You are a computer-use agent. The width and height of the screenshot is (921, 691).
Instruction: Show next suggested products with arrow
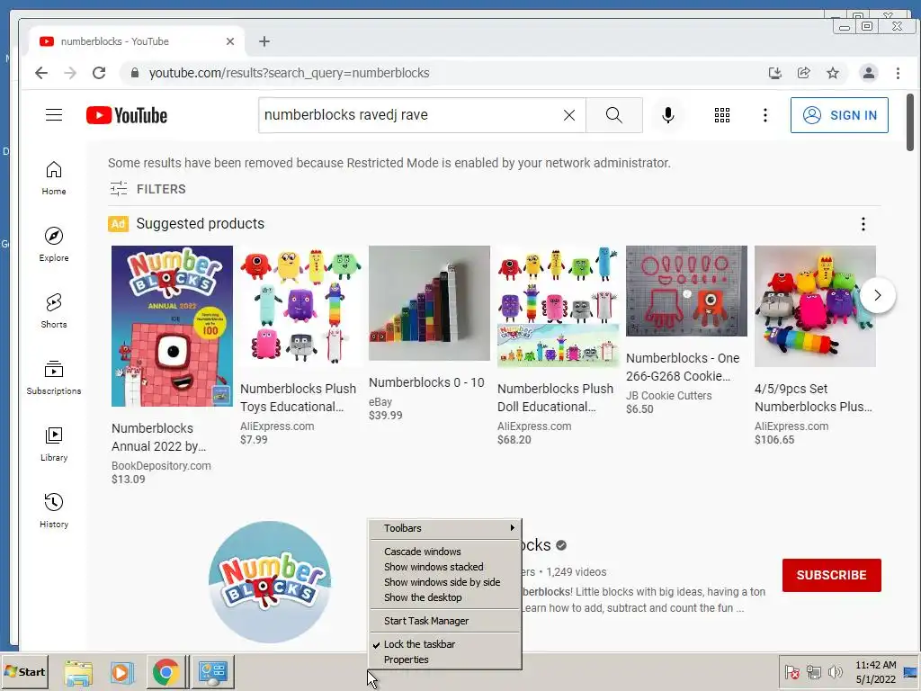878,295
